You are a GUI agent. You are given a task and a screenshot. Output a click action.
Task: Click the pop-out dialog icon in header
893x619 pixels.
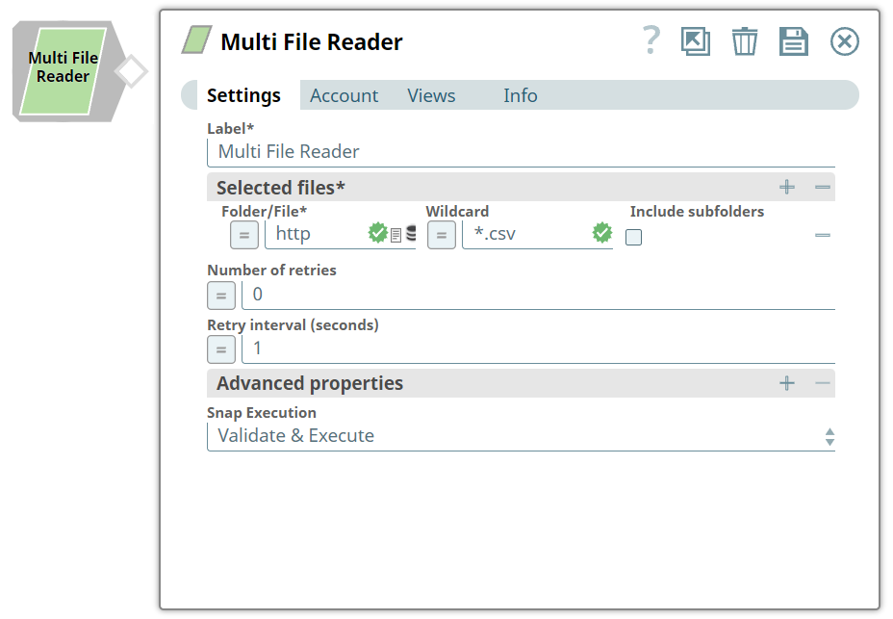695,41
